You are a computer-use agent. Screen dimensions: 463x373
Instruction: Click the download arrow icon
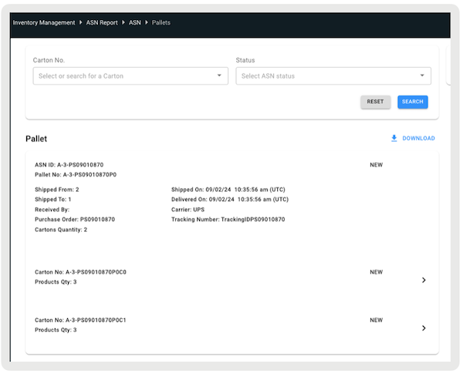(394, 138)
